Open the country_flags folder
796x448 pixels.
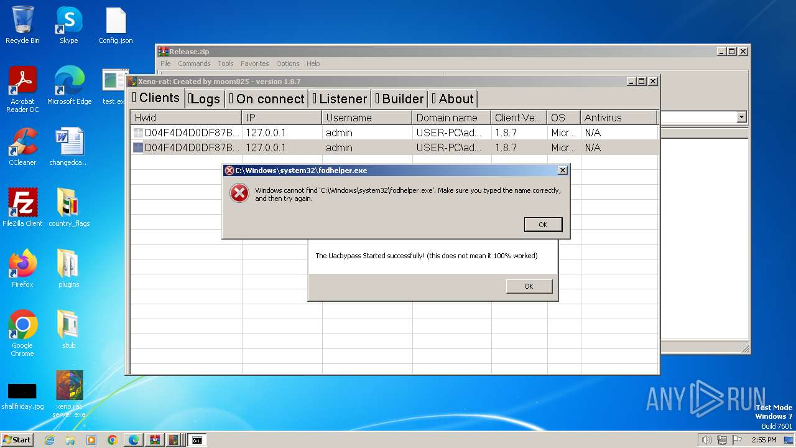[69, 208]
